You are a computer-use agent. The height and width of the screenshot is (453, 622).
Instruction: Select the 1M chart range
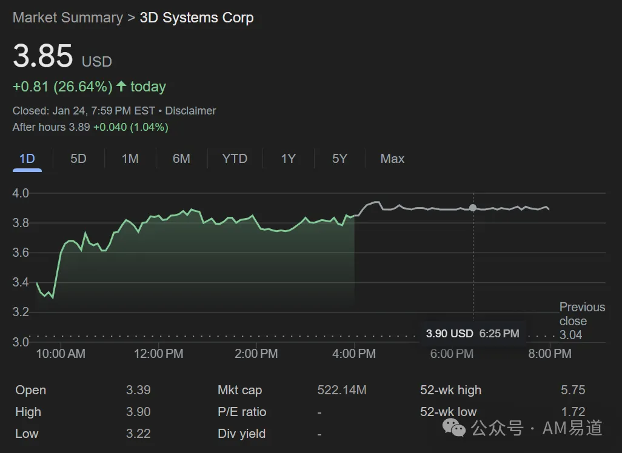130,159
